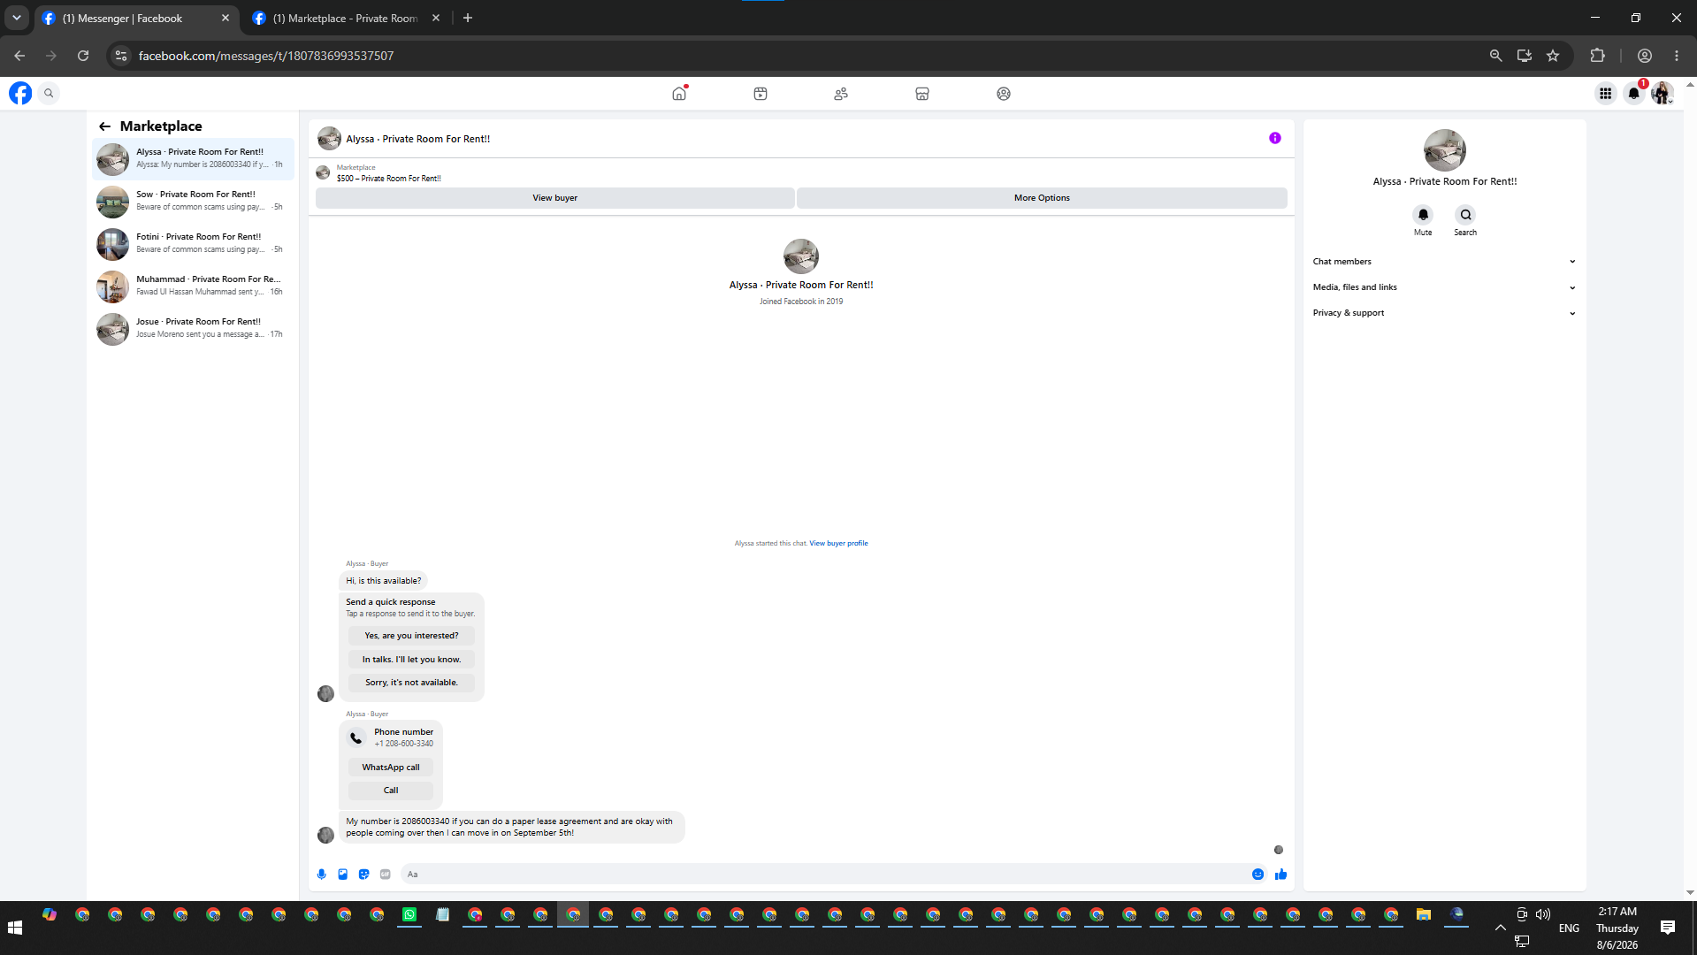Send quick reply "Sorry, it's not available."
This screenshot has height=955, width=1697.
411,683
